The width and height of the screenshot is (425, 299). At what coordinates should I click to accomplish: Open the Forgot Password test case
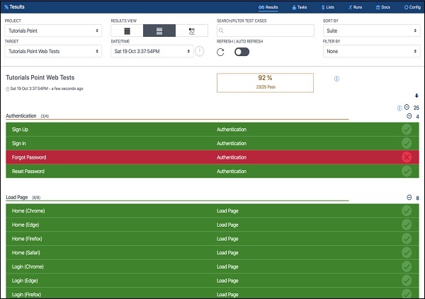coord(28,157)
